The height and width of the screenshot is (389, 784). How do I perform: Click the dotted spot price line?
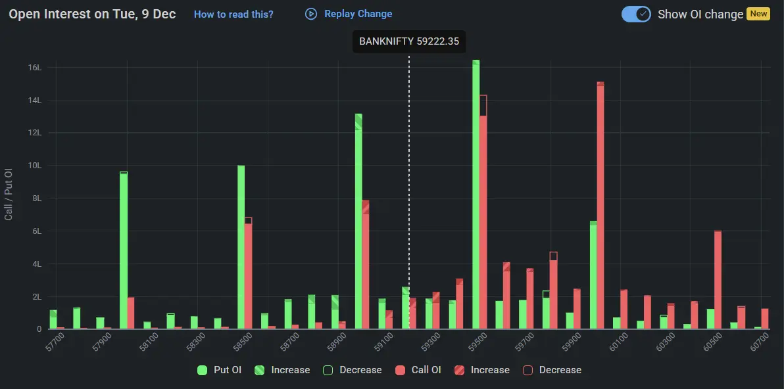(x=410, y=197)
